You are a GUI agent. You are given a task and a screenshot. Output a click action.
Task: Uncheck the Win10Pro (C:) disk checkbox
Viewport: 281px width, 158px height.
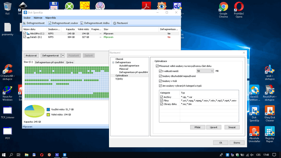(25, 33)
